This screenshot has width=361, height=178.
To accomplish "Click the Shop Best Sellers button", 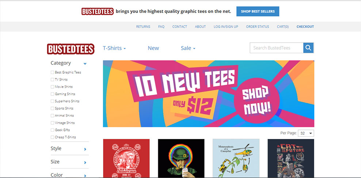I will tap(258, 11).
